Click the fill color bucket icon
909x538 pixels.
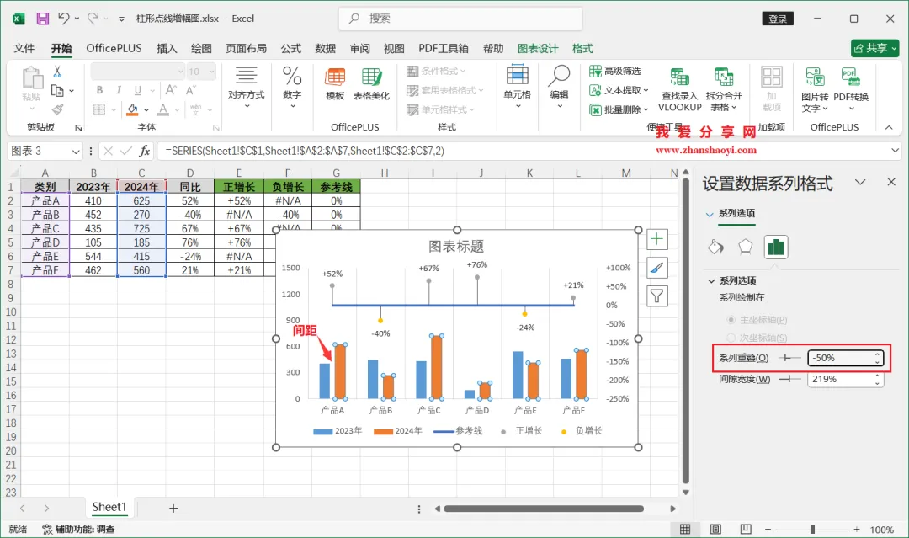(x=133, y=109)
